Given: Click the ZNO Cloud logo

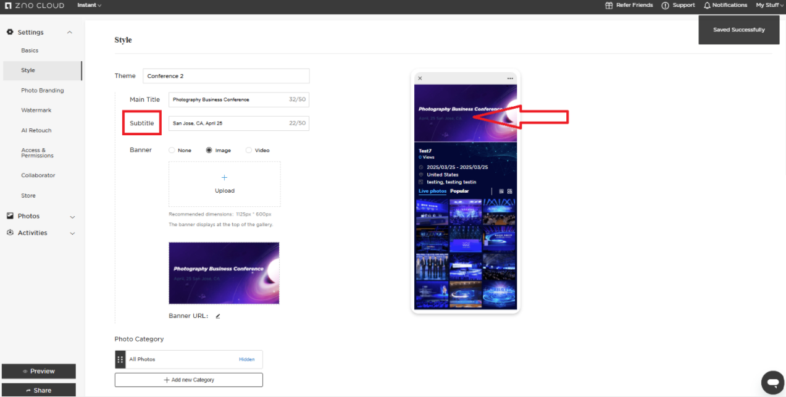Looking at the screenshot, I should [35, 6].
